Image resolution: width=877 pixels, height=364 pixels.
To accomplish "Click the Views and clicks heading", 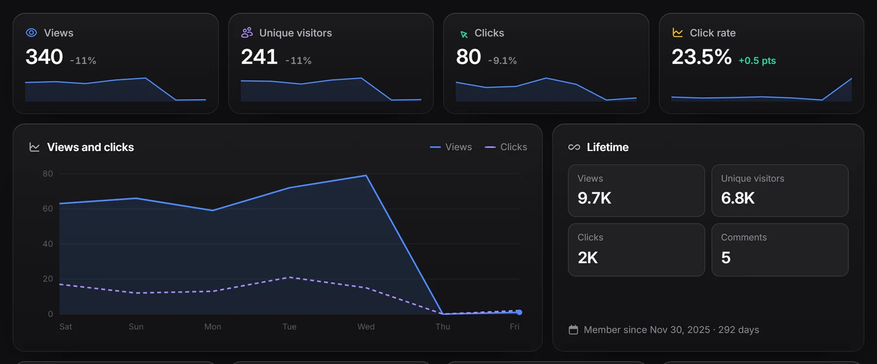I will point(91,147).
